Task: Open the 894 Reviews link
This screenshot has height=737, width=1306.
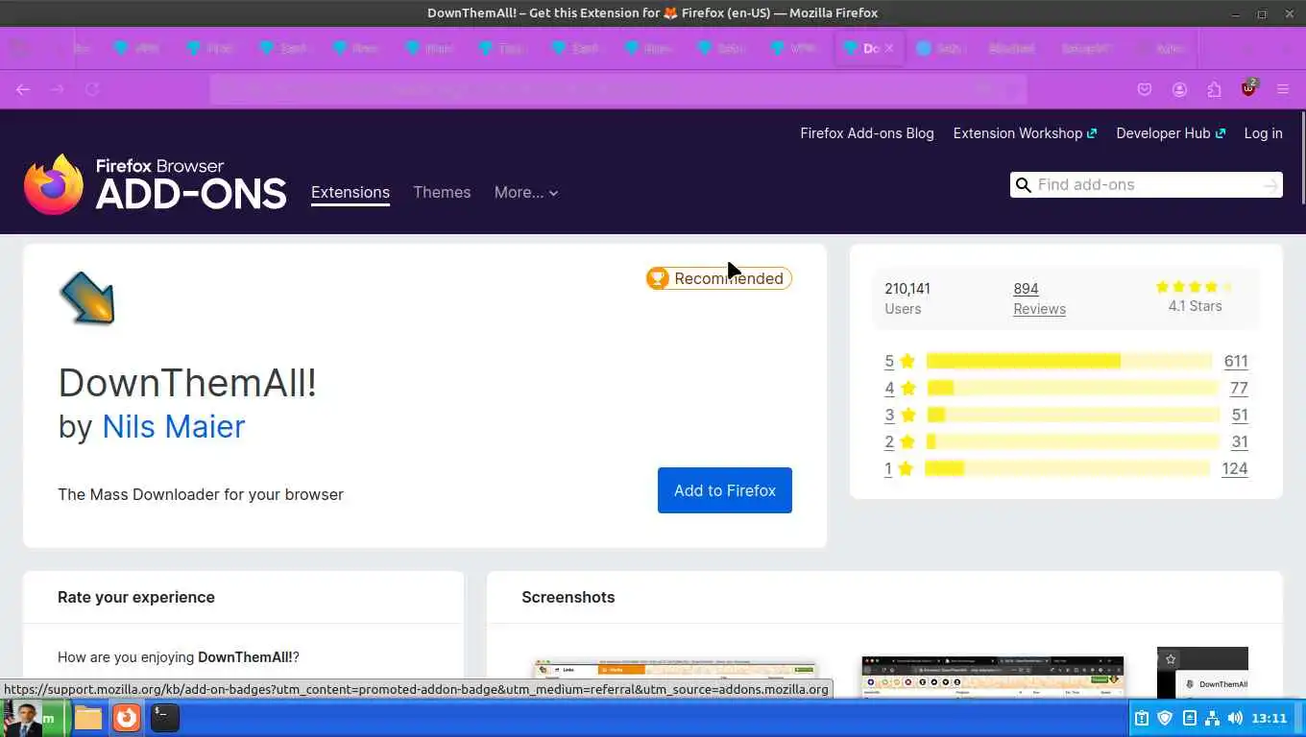Action: [1039, 298]
